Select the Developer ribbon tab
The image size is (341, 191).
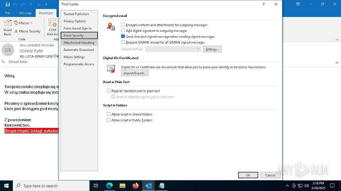pyautogui.click(x=46, y=13)
